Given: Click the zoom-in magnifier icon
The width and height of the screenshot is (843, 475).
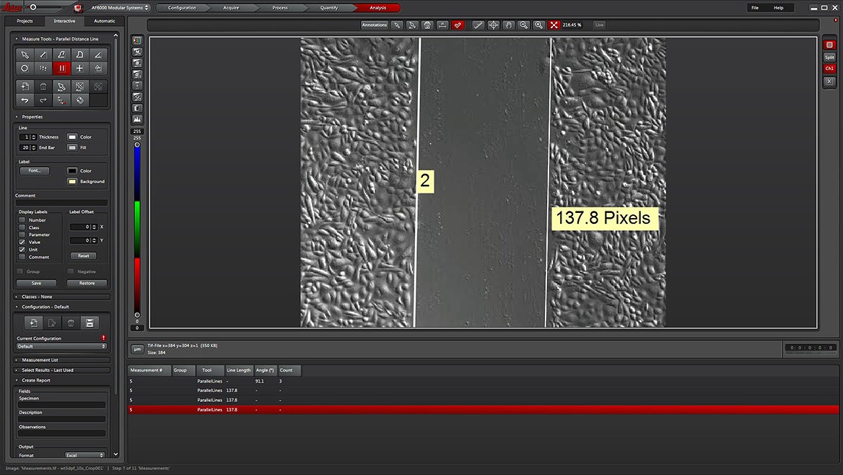Looking at the screenshot, I should point(538,25).
